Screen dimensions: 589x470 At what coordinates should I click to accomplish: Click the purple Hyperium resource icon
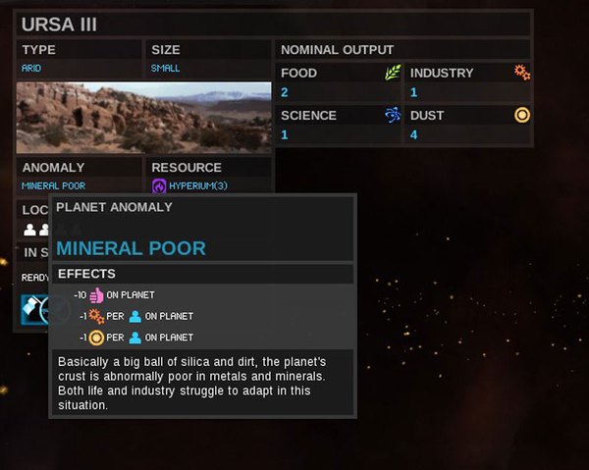(x=159, y=185)
